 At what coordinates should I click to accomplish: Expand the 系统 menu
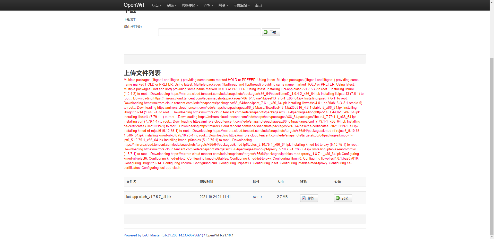pos(171,5)
